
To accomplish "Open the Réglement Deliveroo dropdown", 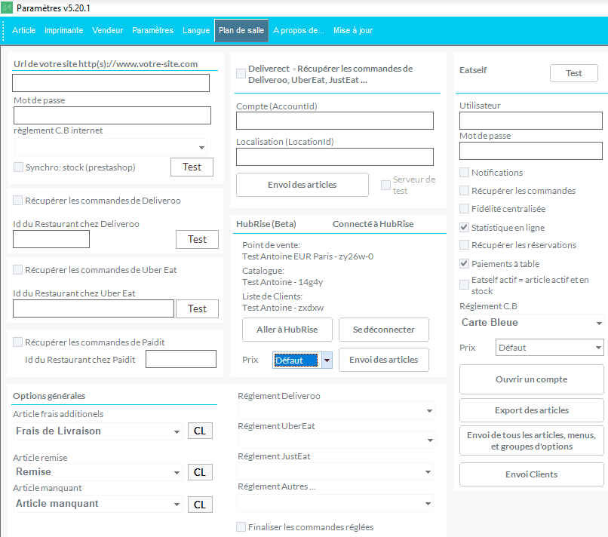I will pyautogui.click(x=336, y=410).
